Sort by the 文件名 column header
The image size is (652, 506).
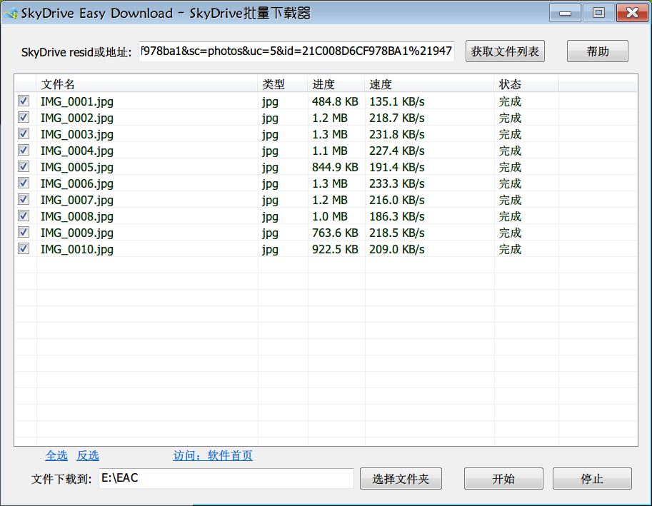pos(147,84)
